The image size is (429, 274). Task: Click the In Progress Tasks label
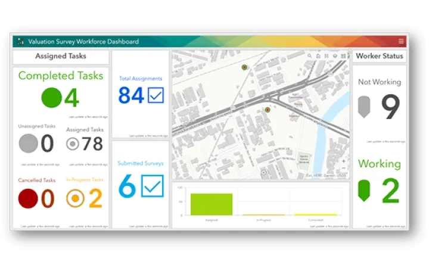(x=85, y=180)
